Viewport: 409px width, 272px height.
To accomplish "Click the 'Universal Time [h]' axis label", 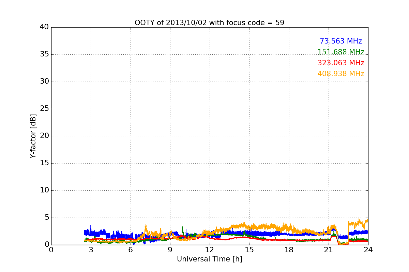I will click(x=209, y=259).
